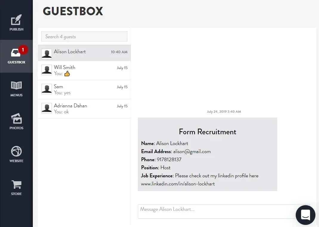
Task: Focus the Search 4 guests field
Action: [x=84, y=36]
